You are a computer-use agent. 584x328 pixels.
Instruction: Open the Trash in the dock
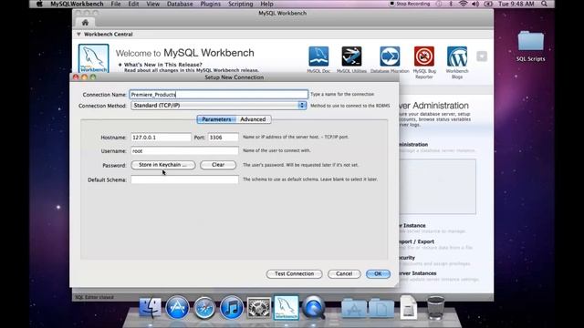coord(435,308)
